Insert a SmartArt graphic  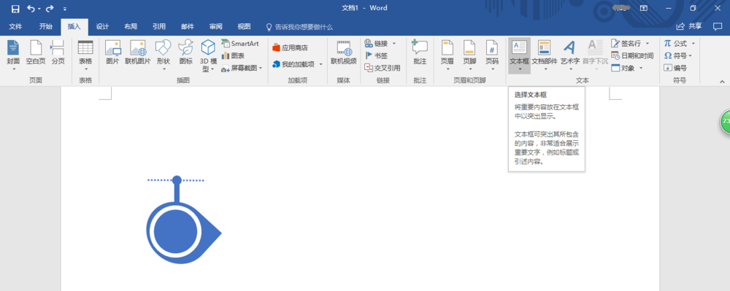(240, 43)
